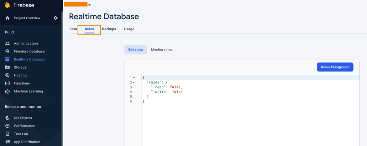Screen dimensions: 367x146
Task: Collapse code fold arrow on line 2
Action: pyautogui.click(x=134, y=82)
